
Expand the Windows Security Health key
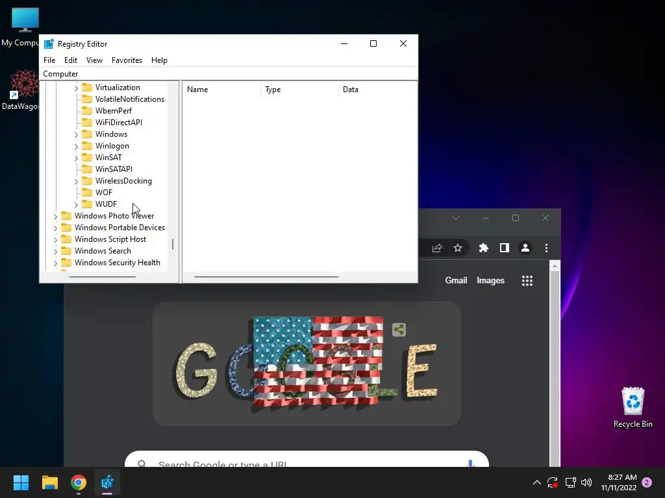tap(56, 263)
